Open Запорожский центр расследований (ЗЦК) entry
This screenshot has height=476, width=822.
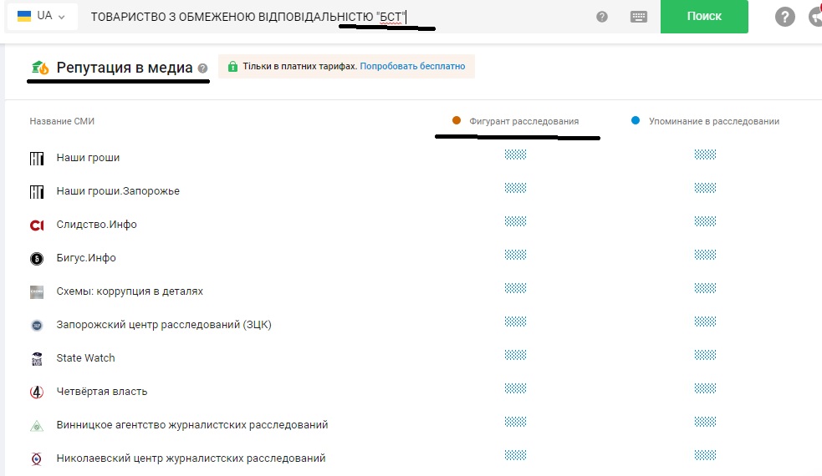point(163,325)
